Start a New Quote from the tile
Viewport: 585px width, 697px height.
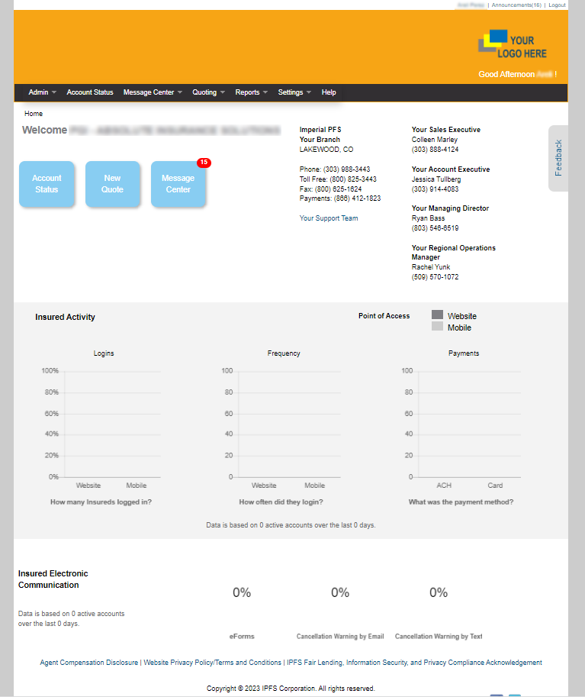point(112,184)
